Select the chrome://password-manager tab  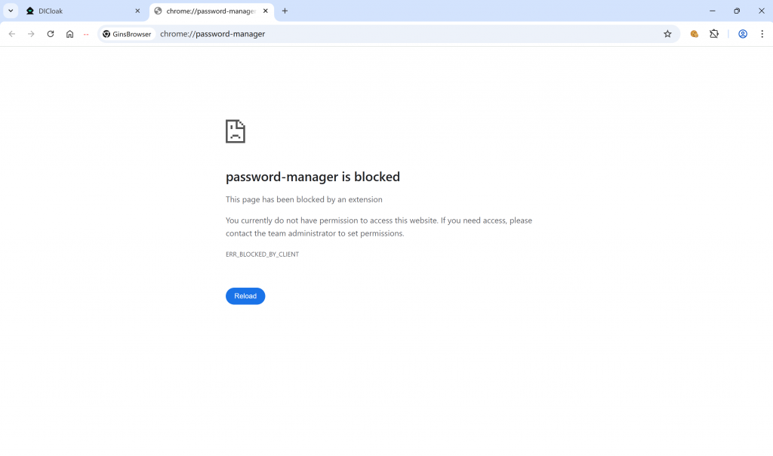click(209, 11)
